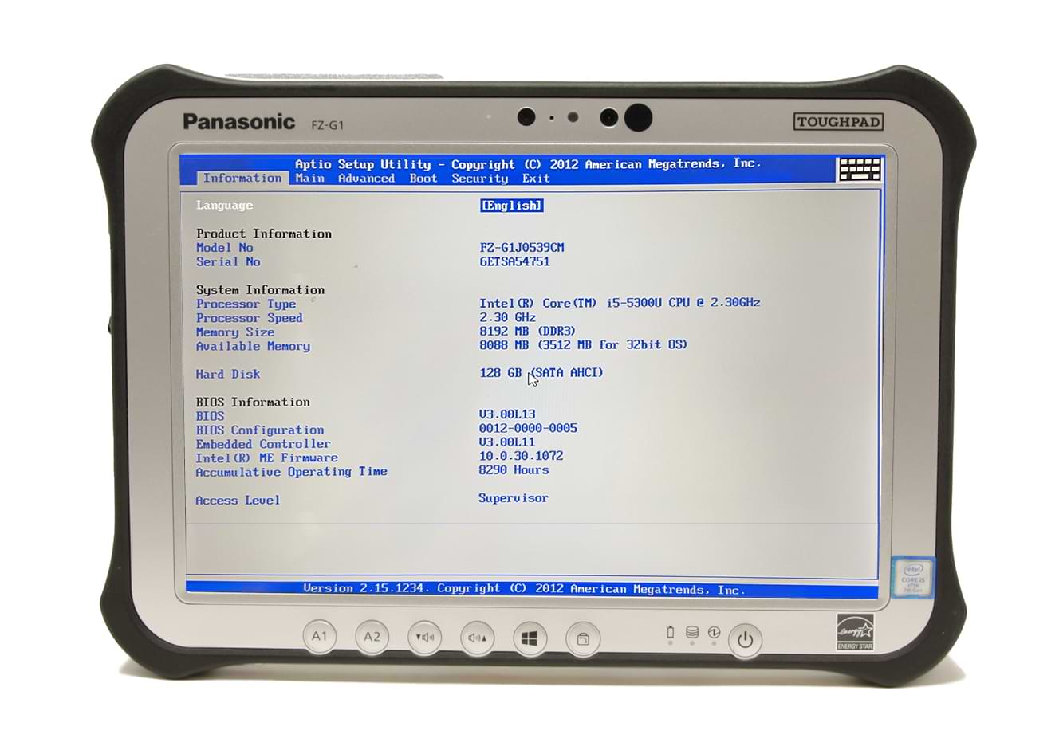Switch to the Information tab
The width and height of the screenshot is (1063, 754).
pyautogui.click(x=242, y=179)
